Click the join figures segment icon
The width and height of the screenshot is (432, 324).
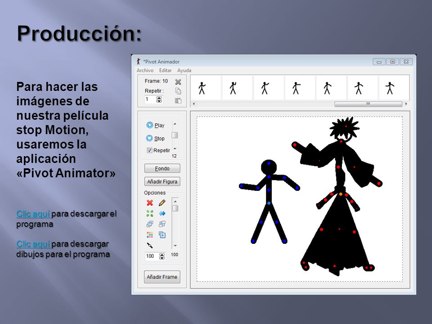click(x=149, y=245)
